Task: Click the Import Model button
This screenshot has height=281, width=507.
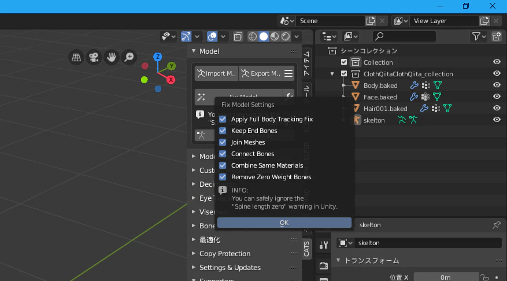Action: click(216, 73)
